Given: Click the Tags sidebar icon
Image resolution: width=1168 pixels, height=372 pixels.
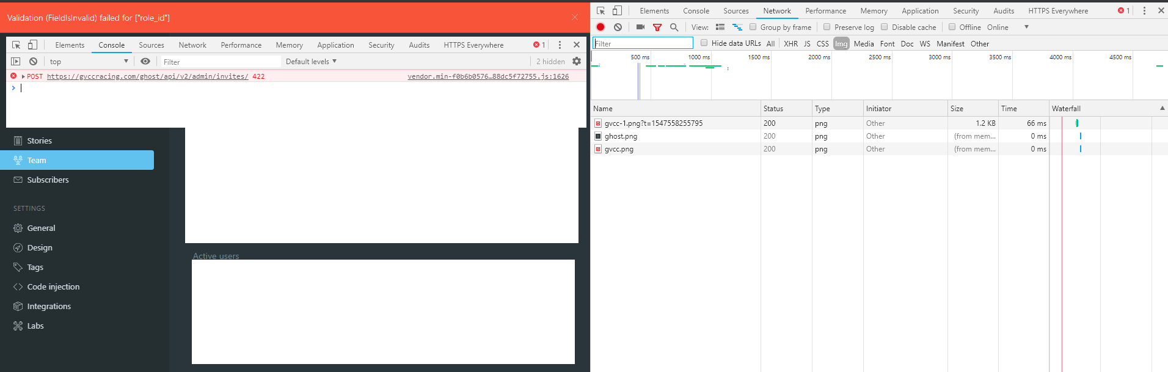Looking at the screenshot, I should coord(18,267).
